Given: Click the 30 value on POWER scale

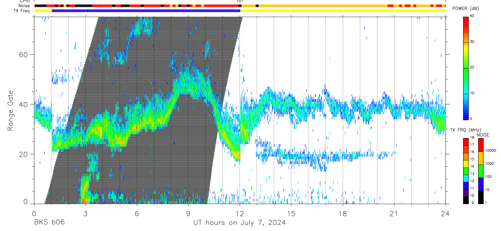Looking at the screenshot, I should [472, 42].
